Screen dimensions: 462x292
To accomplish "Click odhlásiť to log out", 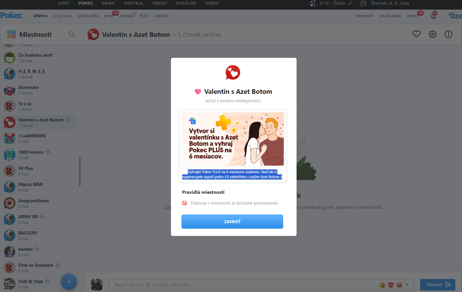I will coord(161,16).
